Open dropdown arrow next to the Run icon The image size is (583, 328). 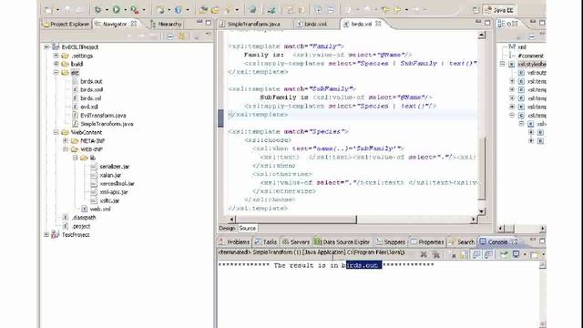126,10
